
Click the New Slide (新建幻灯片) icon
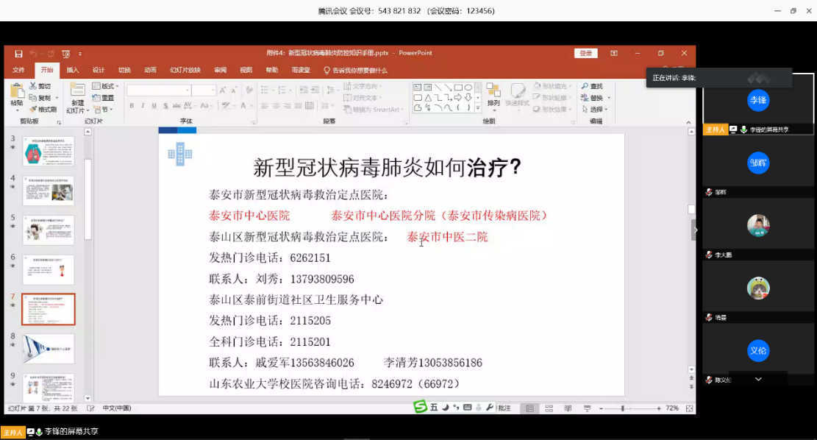[x=77, y=91]
